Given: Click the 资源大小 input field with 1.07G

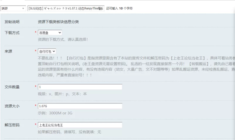Looking at the screenshot, I should [x=80, y=106].
